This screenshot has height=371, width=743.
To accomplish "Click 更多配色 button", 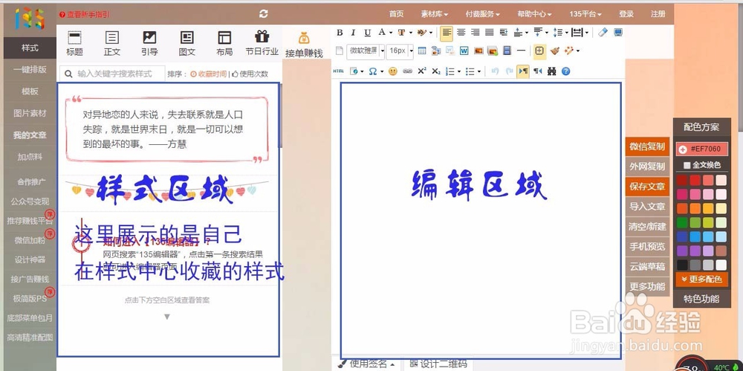I will click(702, 280).
